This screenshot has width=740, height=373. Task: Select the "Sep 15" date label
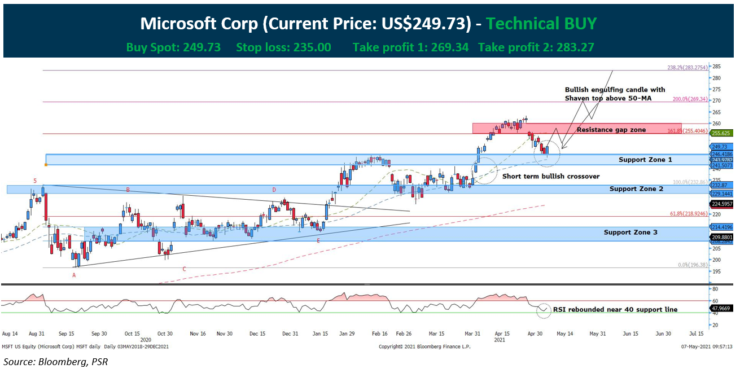point(67,333)
